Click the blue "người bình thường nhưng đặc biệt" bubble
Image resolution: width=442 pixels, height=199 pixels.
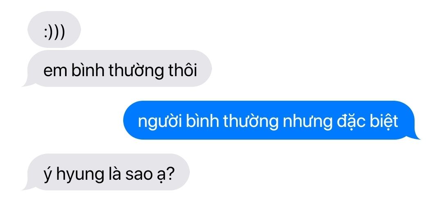[x=271, y=120]
